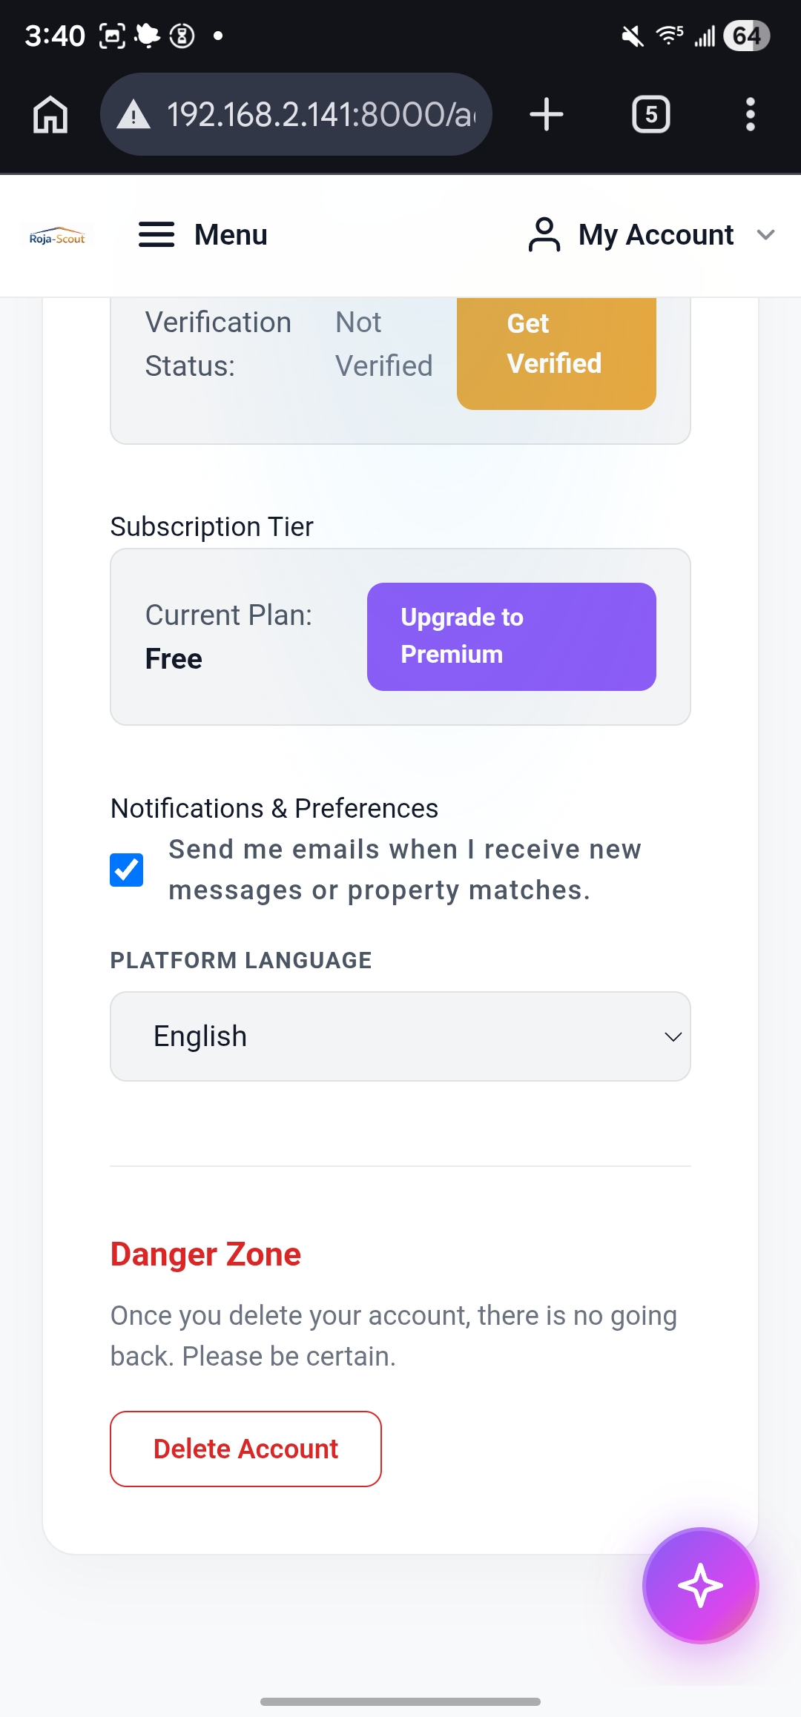Tap the email notifications label text
The height and width of the screenshot is (1717, 801).
click(x=404, y=870)
